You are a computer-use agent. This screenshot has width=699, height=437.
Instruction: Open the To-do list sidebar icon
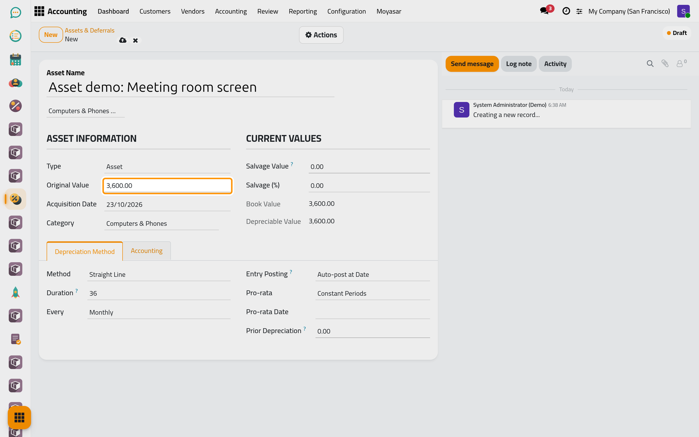pyautogui.click(x=15, y=36)
